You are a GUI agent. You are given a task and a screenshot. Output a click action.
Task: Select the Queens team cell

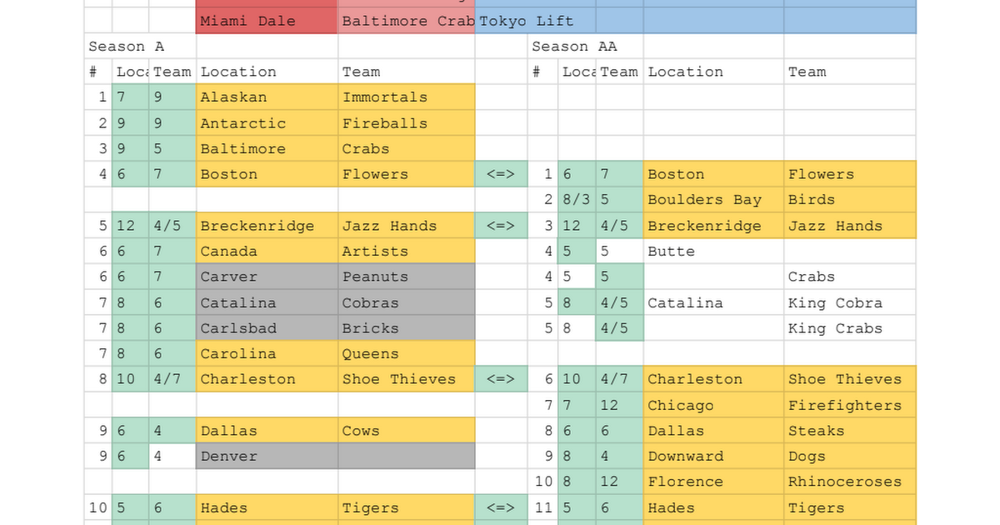pos(406,353)
